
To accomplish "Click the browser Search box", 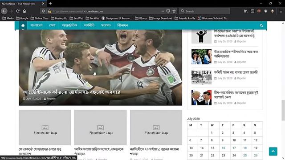I will (205, 11).
